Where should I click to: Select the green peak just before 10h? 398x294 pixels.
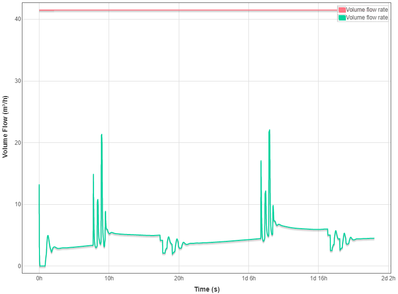[x=101, y=135]
